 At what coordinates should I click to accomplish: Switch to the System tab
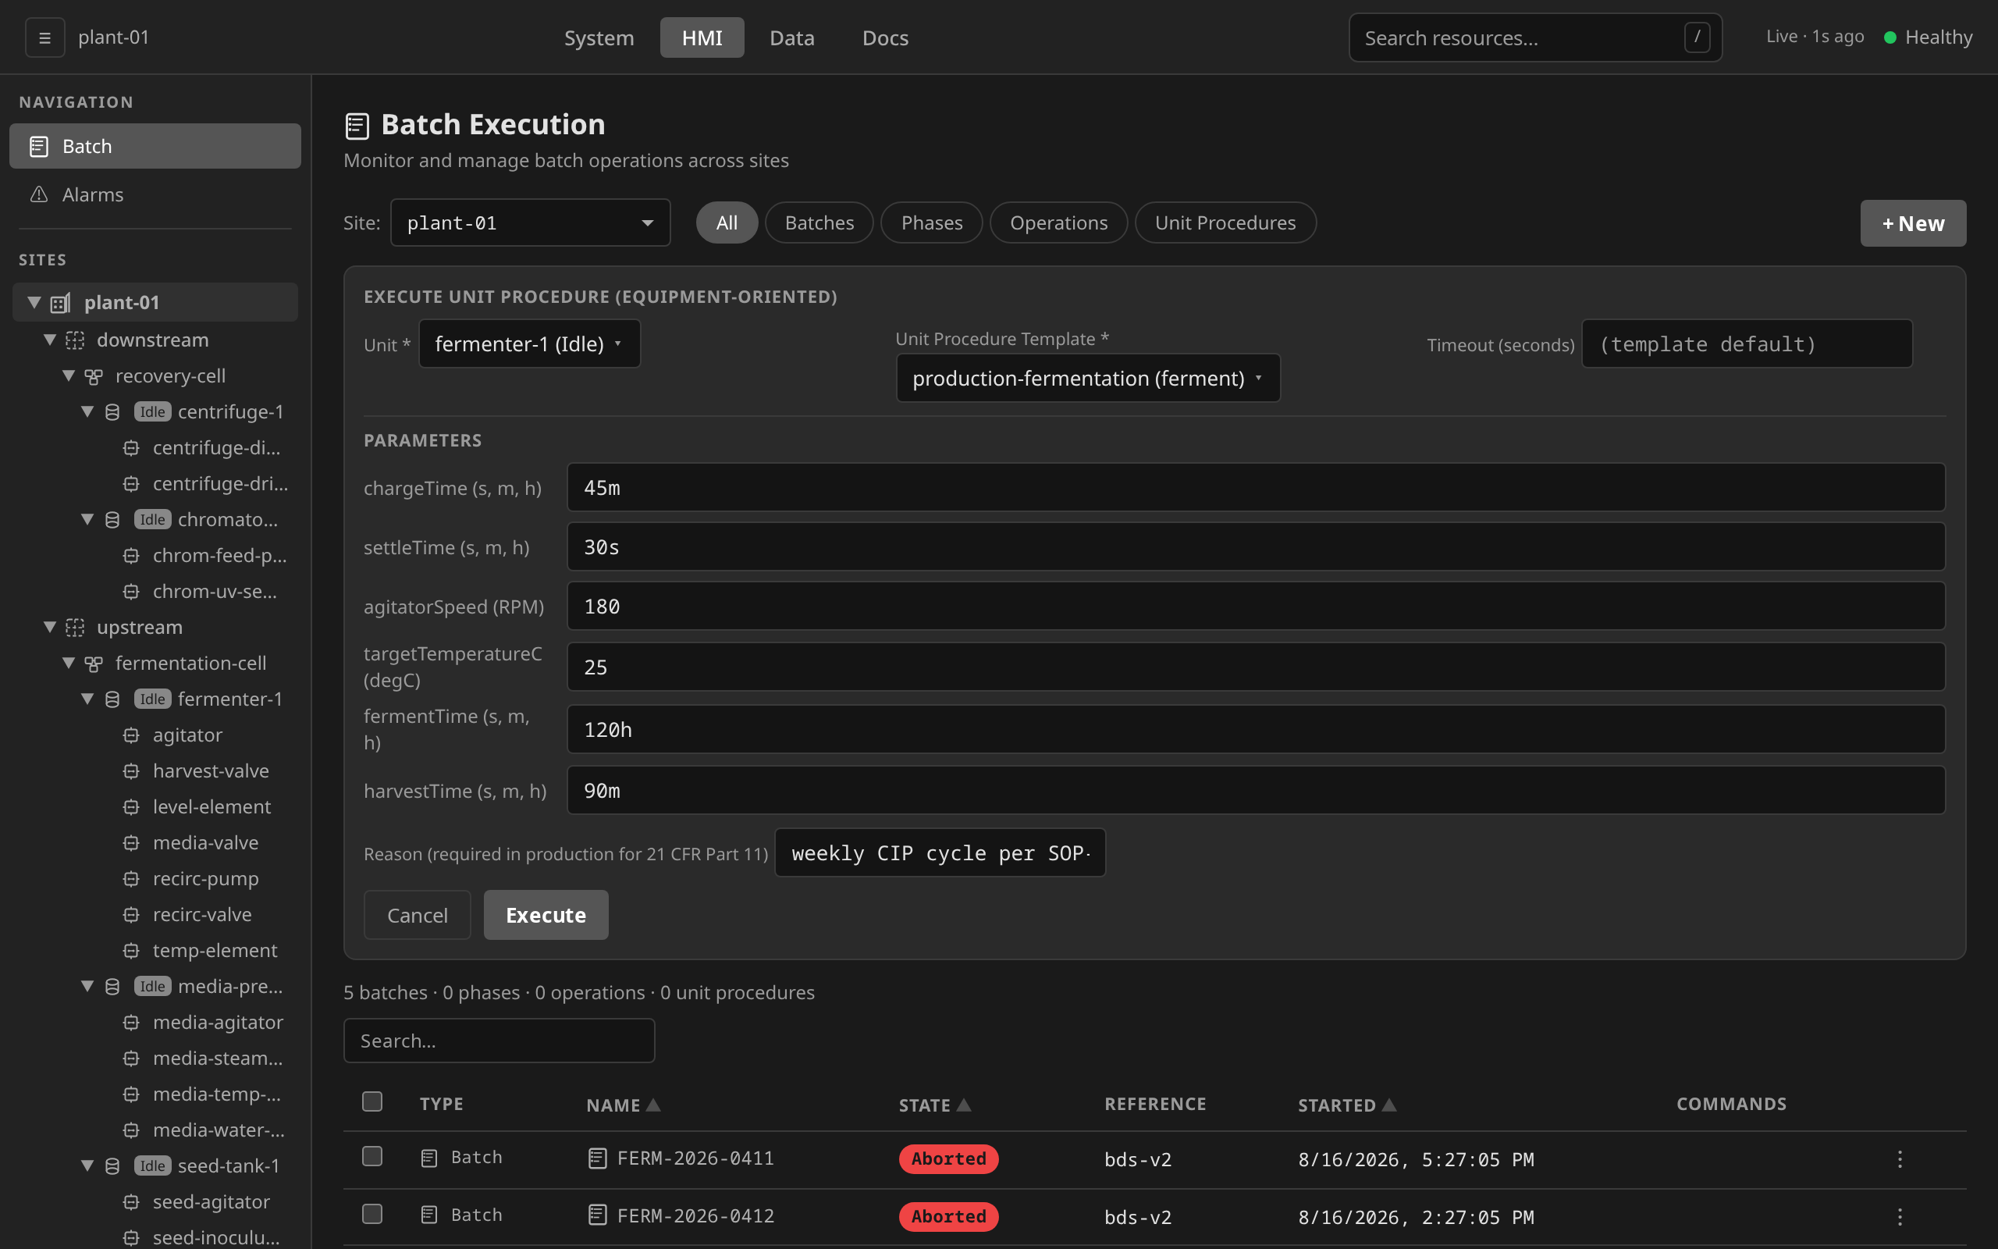pyautogui.click(x=599, y=37)
